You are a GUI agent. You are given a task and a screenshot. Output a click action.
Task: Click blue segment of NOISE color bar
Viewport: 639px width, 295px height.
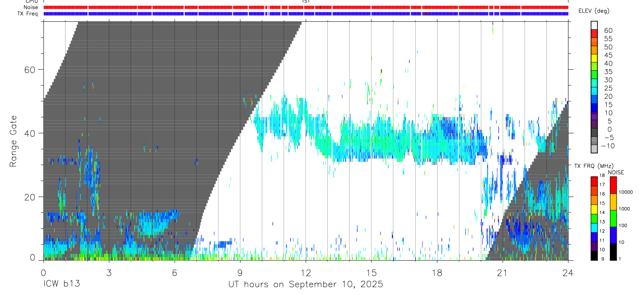(x=613, y=235)
